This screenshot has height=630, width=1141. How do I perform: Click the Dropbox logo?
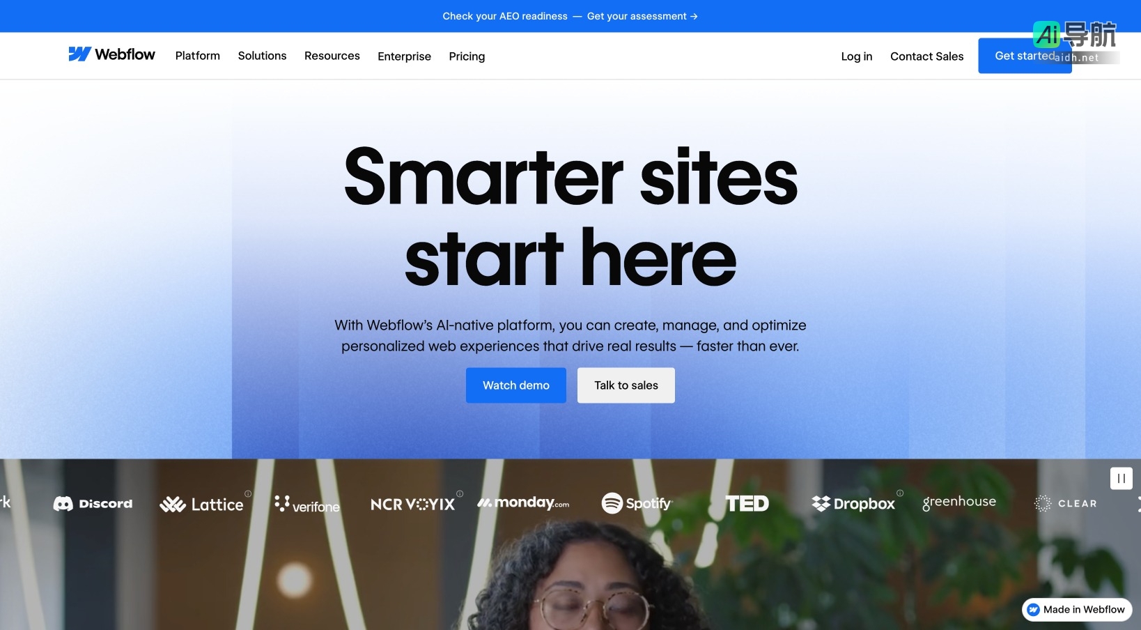click(x=853, y=503)
